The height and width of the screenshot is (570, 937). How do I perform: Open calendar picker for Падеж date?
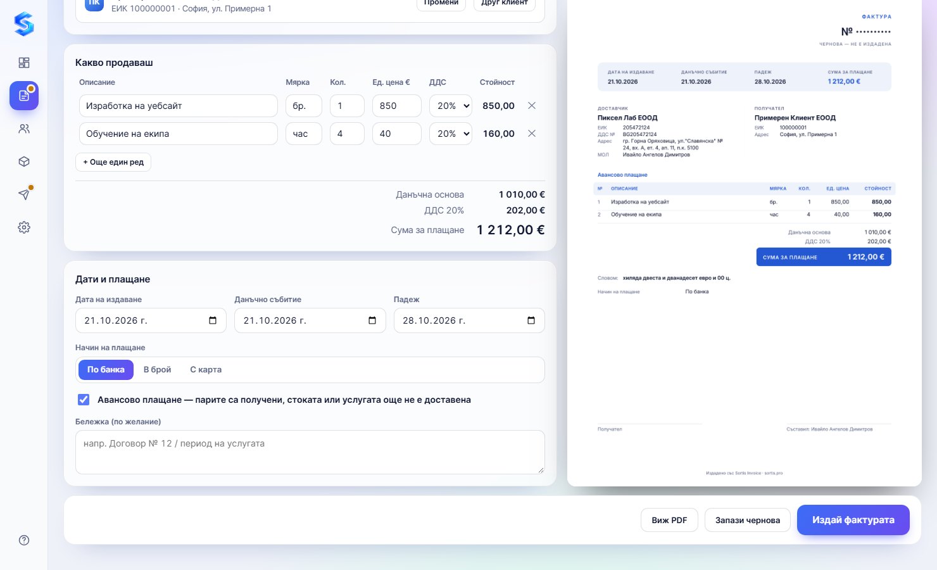click(531, 320)
